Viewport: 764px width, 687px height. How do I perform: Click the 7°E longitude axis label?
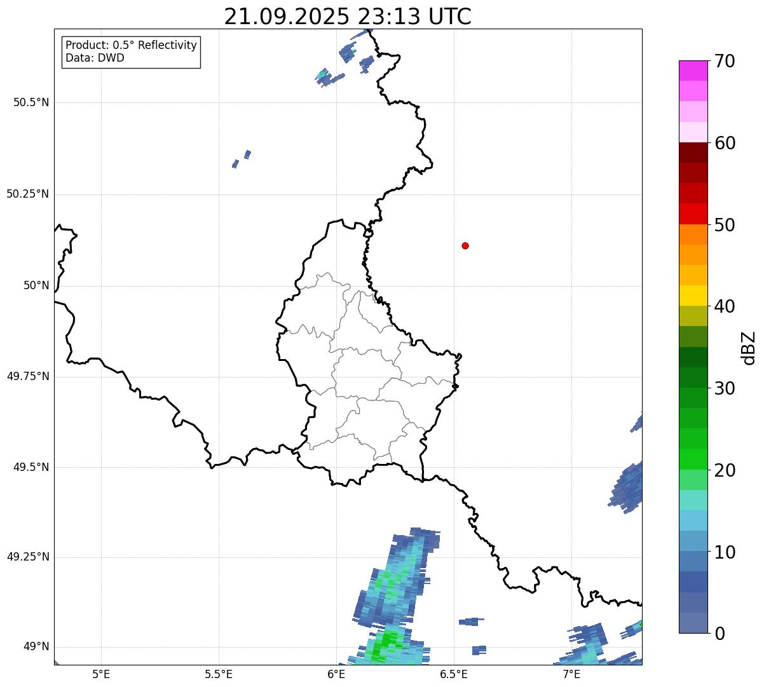tap(571, 674)
